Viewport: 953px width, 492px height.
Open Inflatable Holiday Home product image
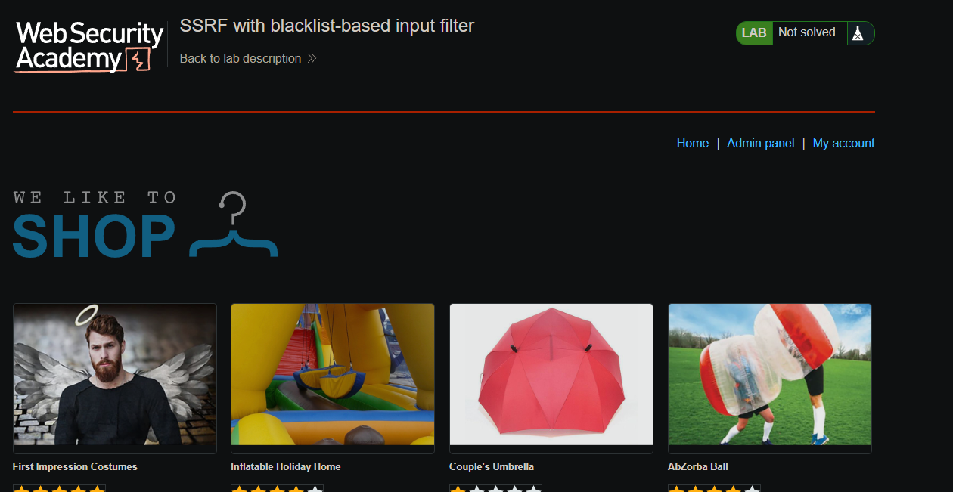(333, 375)
